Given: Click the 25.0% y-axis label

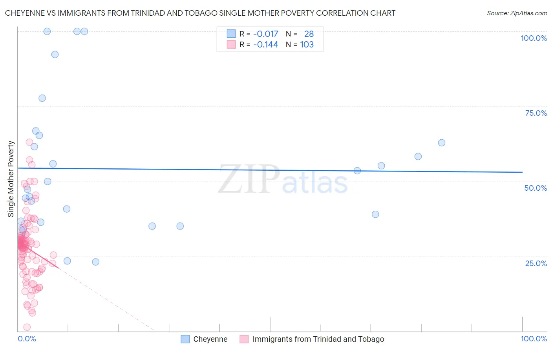Looking at the screenshot, I should coord(536,263).
